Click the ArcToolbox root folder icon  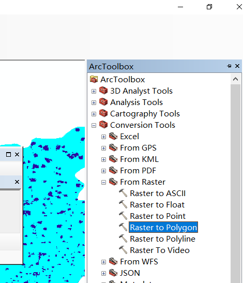click(x=94, y=79)
